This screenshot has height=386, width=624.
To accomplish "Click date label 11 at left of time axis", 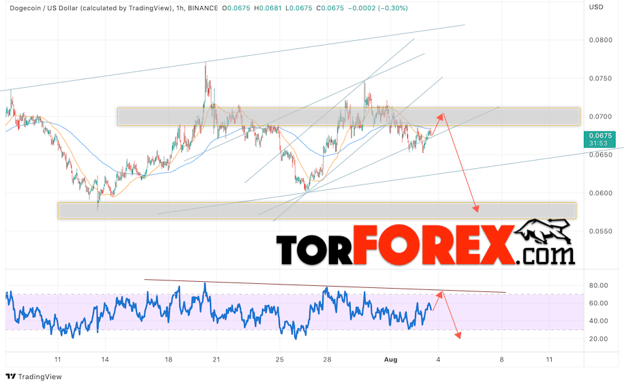I will click(57, 359).
